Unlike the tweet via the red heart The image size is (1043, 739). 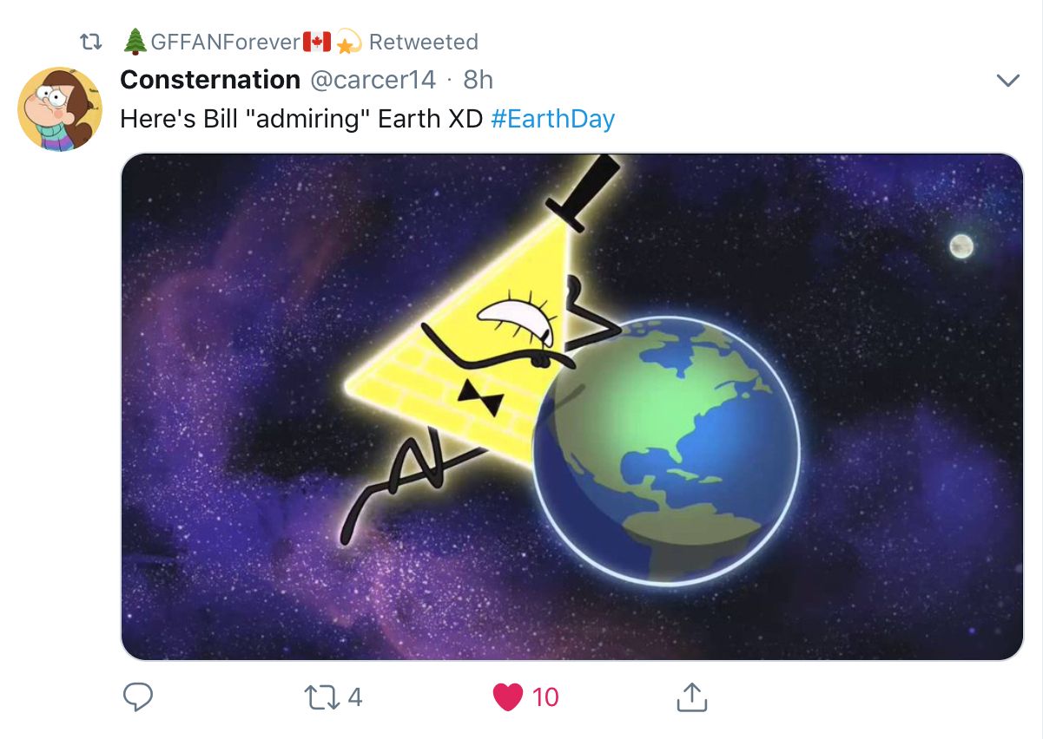pos(507,696)
